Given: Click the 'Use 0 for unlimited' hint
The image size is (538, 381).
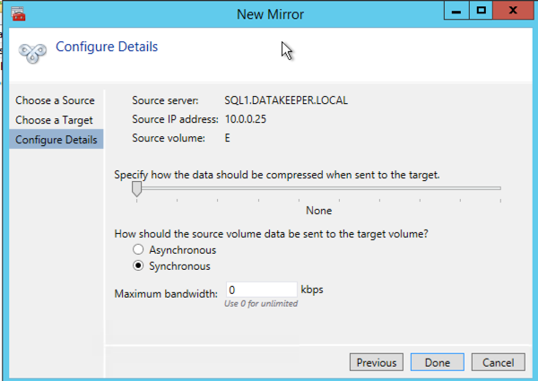Looking at the screenshot, I should coord(261,304).
